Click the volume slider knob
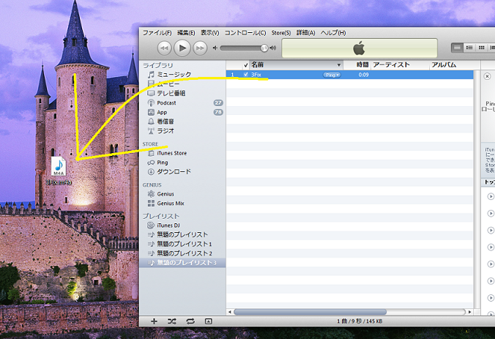495x339 pixels. (264, 48)
